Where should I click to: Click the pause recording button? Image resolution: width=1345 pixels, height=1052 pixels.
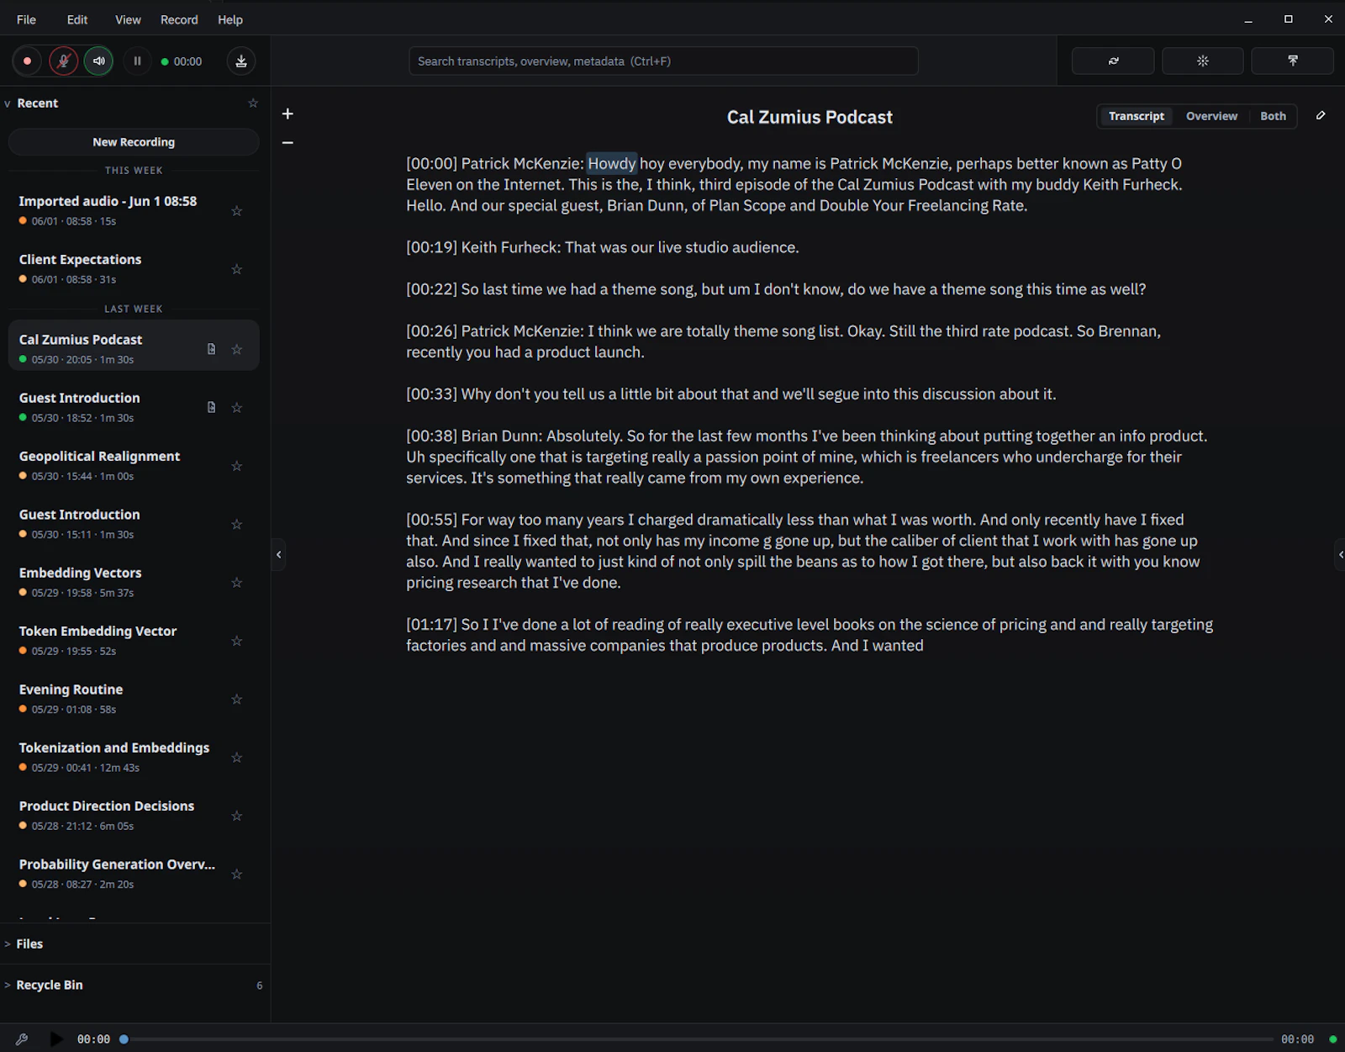click(137, 61)
